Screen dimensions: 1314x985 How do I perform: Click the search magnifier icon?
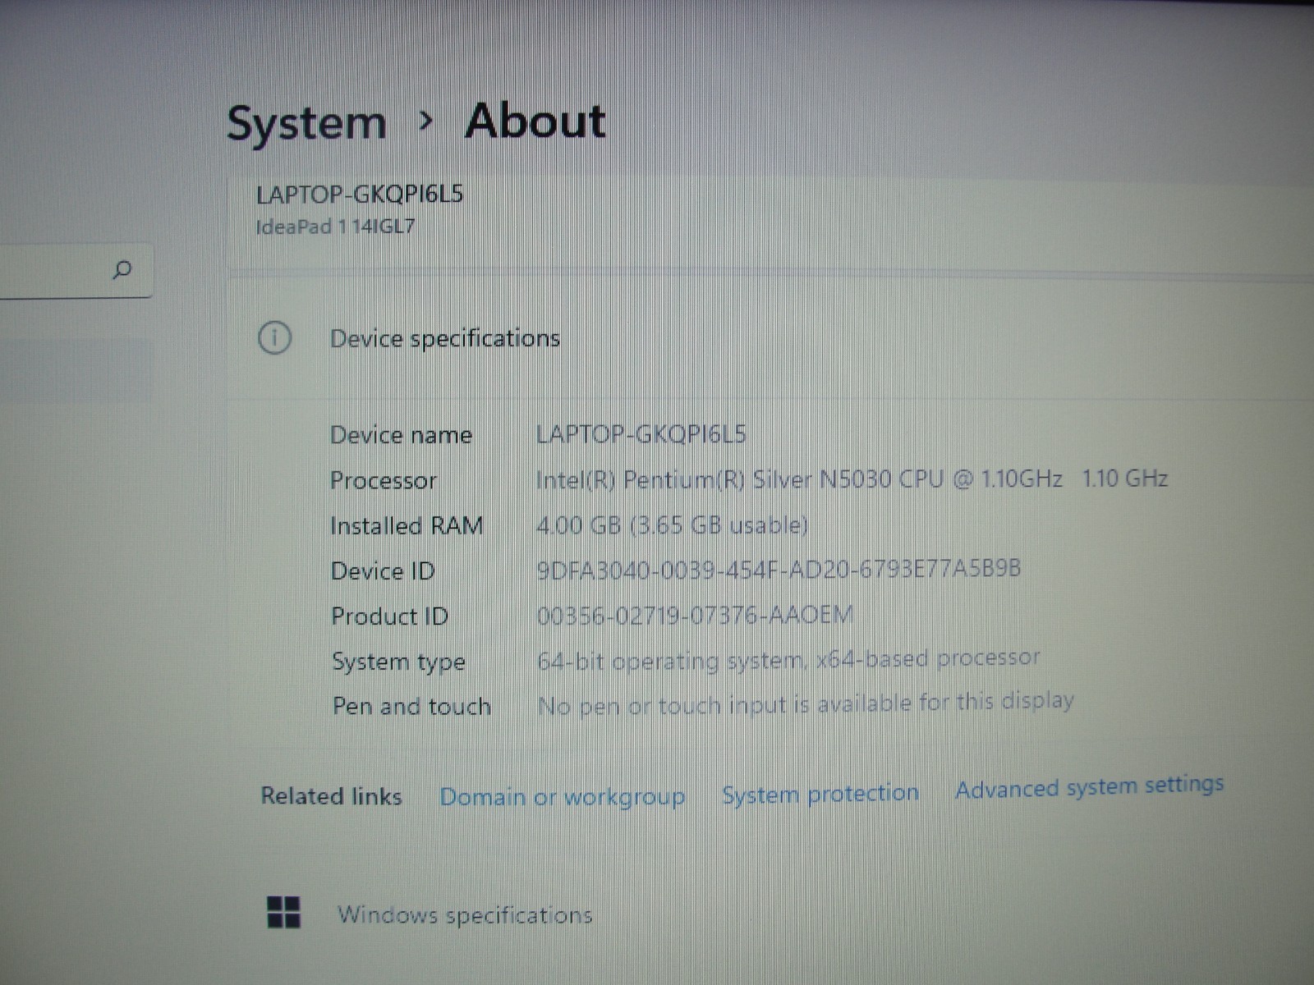(x=122, y=269)
